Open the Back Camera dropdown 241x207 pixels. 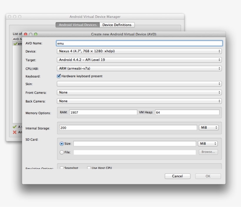coord(139,101)
